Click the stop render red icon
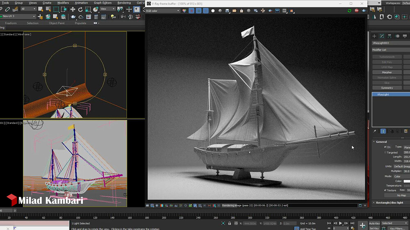 click(x=357, y=11)
